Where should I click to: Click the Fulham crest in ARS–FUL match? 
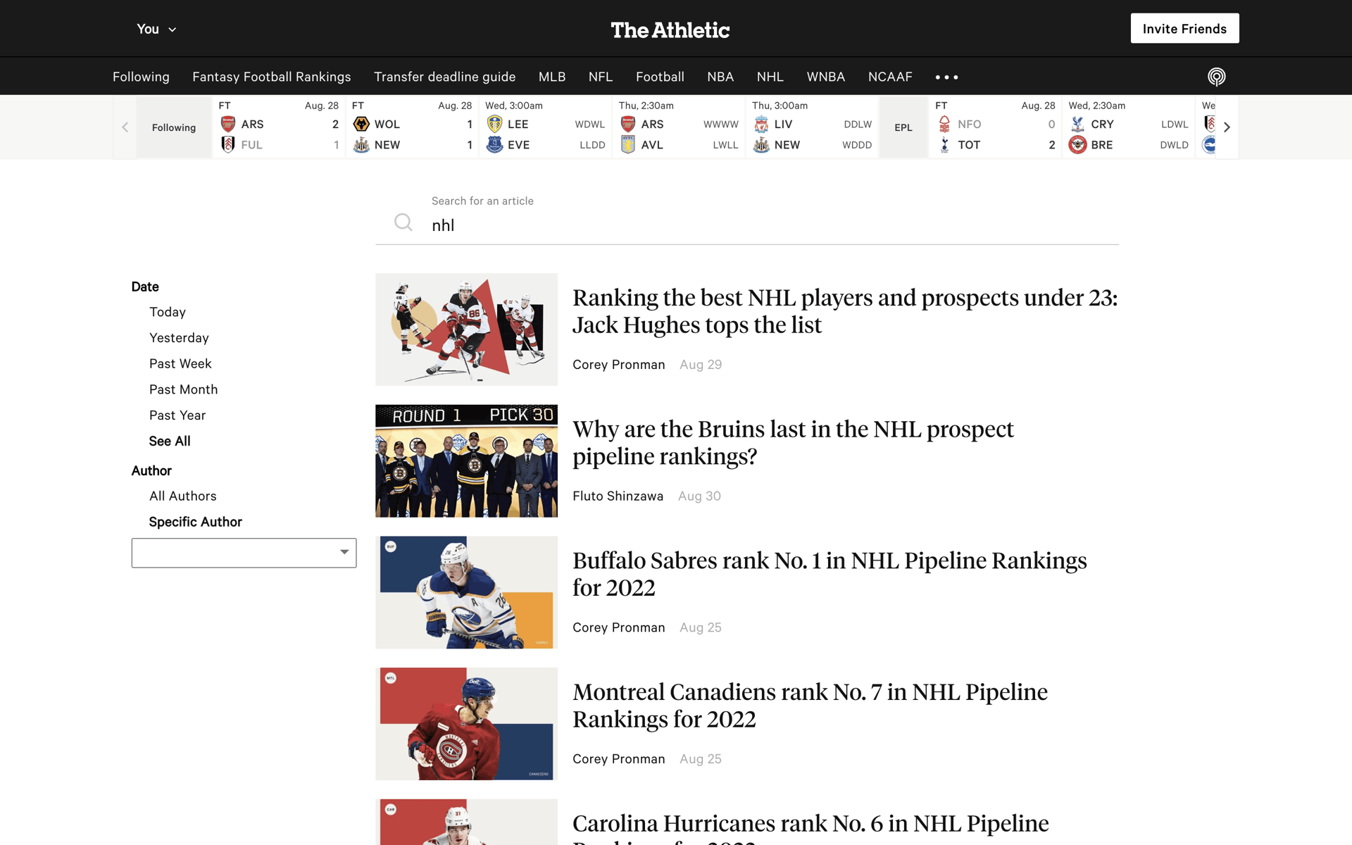[x=227, y=144]
